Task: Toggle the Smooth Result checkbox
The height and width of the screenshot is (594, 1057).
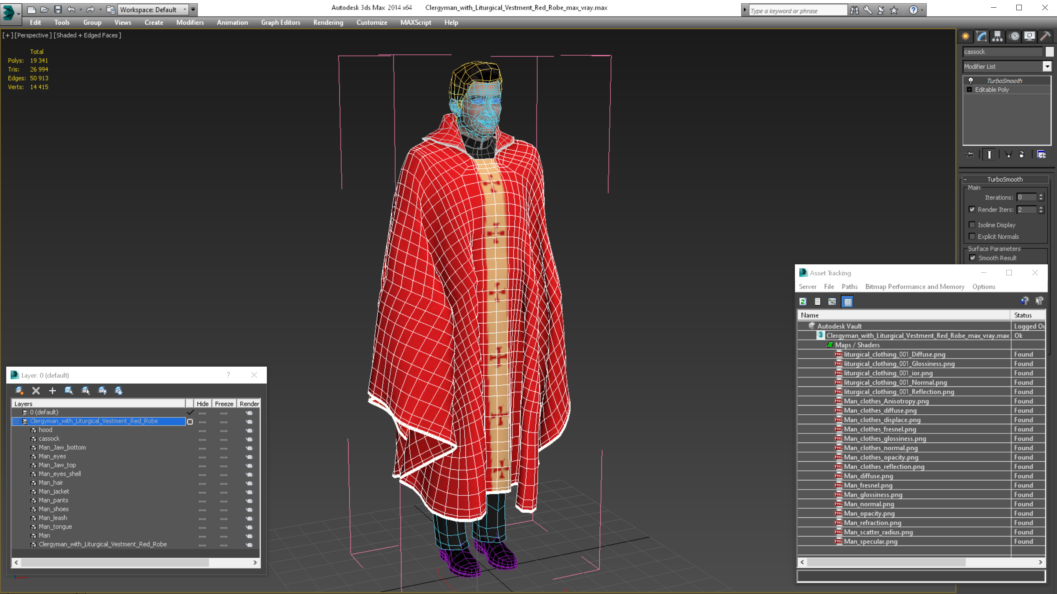Action: [973, 258]
